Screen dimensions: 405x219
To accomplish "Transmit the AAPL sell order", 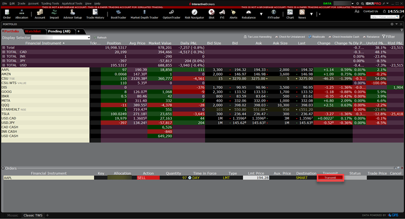I will click(330, 178).
